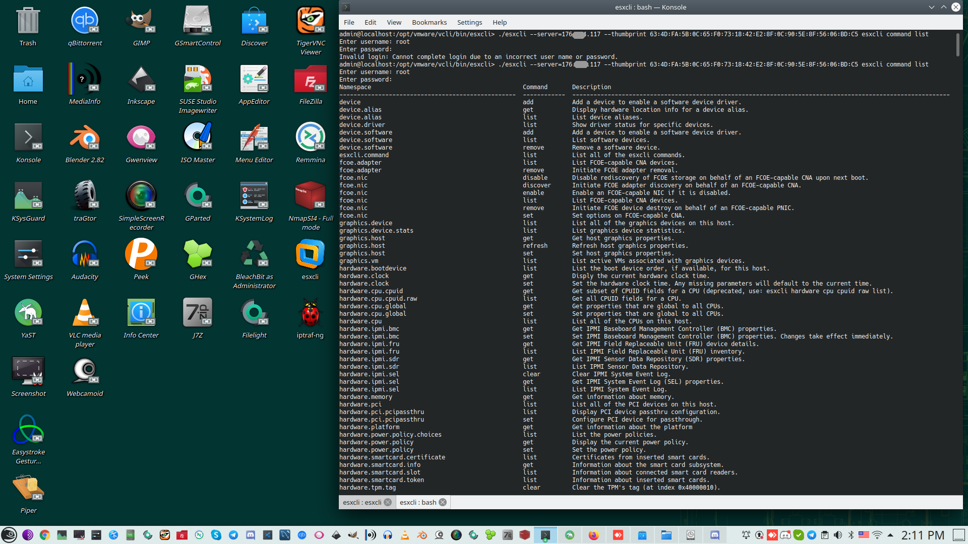This screenshot has width=968, height=544.
Task: Switch to the esxcli : esxcli tab
Action: [x=362, y=502]
